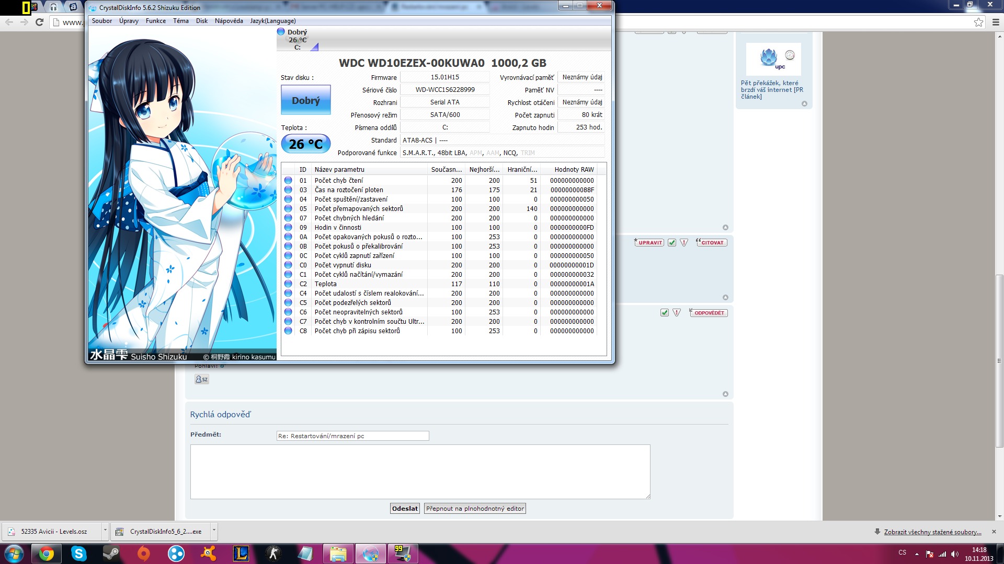Open the Jazyk(Language) menu
1004x564 pixels.
(x=272, y=21)
